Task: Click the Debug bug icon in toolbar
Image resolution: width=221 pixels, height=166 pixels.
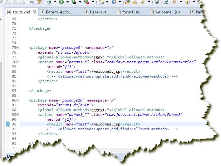Action: coord(49,2)
